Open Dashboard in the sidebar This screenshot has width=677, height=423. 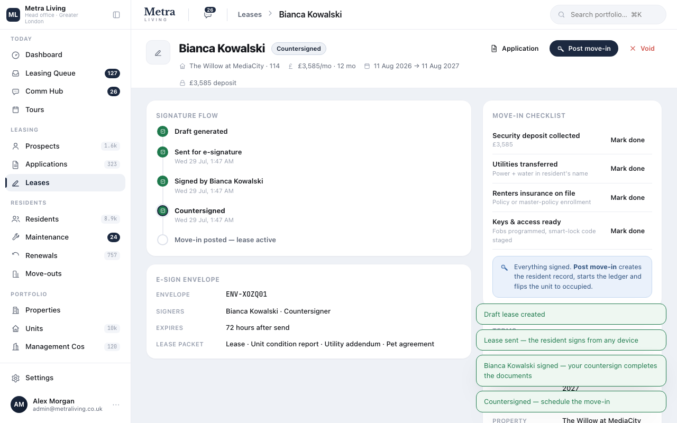(66, 55)
